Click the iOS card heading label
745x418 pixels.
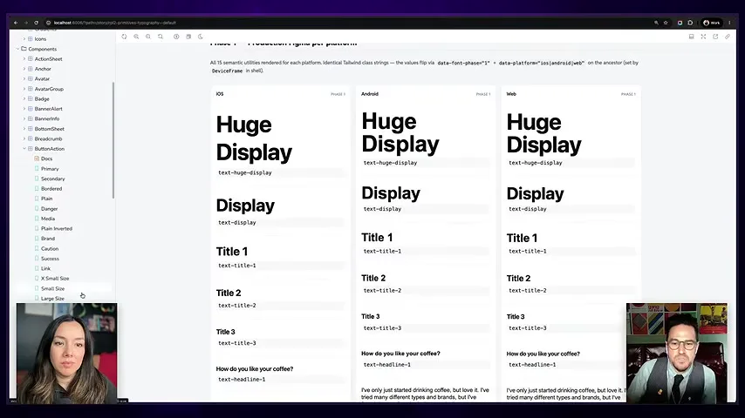[220, 94]
